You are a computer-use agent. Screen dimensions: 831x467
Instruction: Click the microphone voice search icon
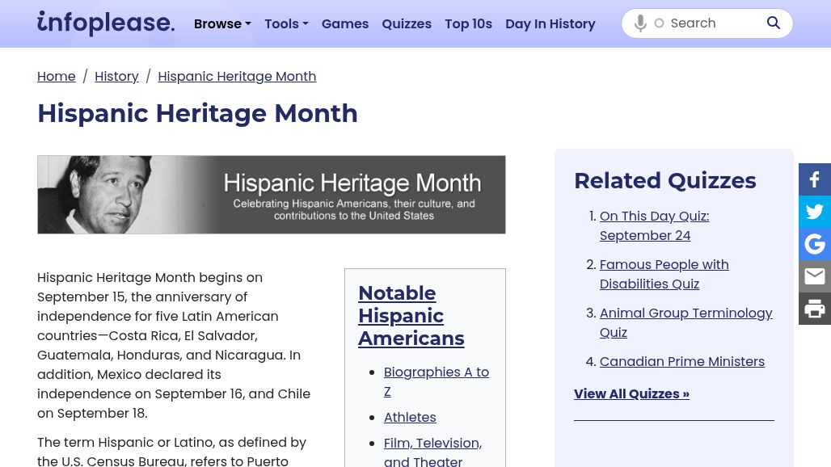640,23
